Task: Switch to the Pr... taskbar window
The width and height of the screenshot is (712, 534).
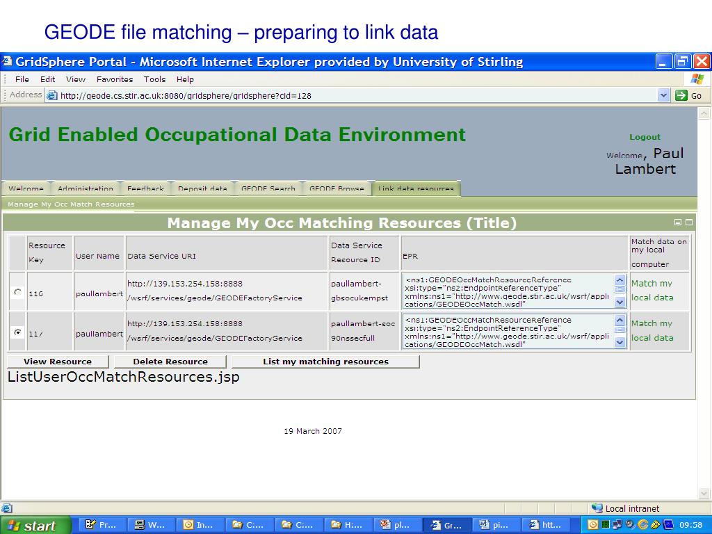Action: (x=102, y=525)
